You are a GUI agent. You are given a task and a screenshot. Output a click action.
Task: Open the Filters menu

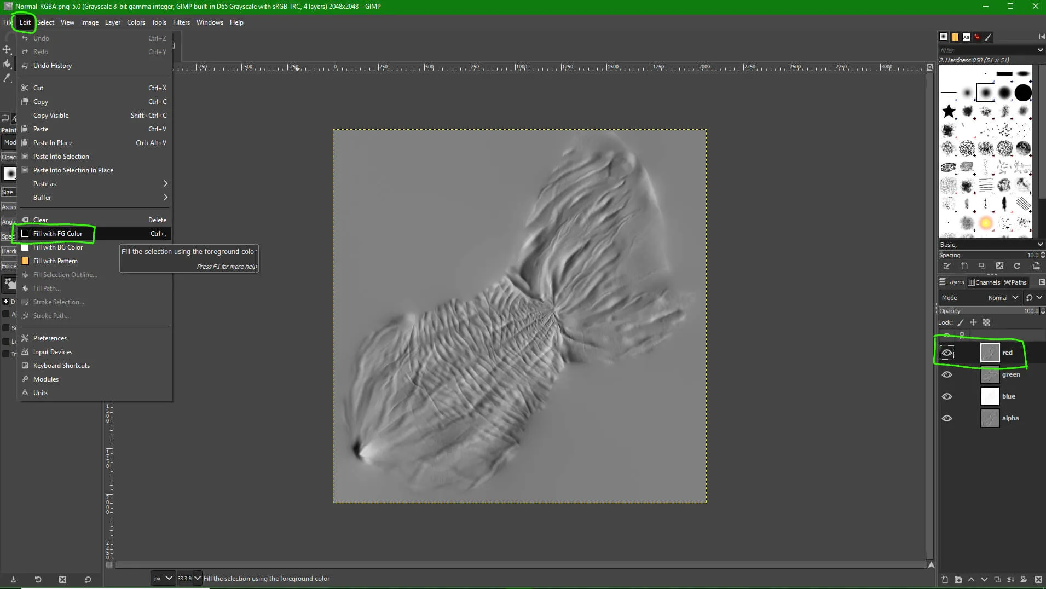(x=181, y=22)
